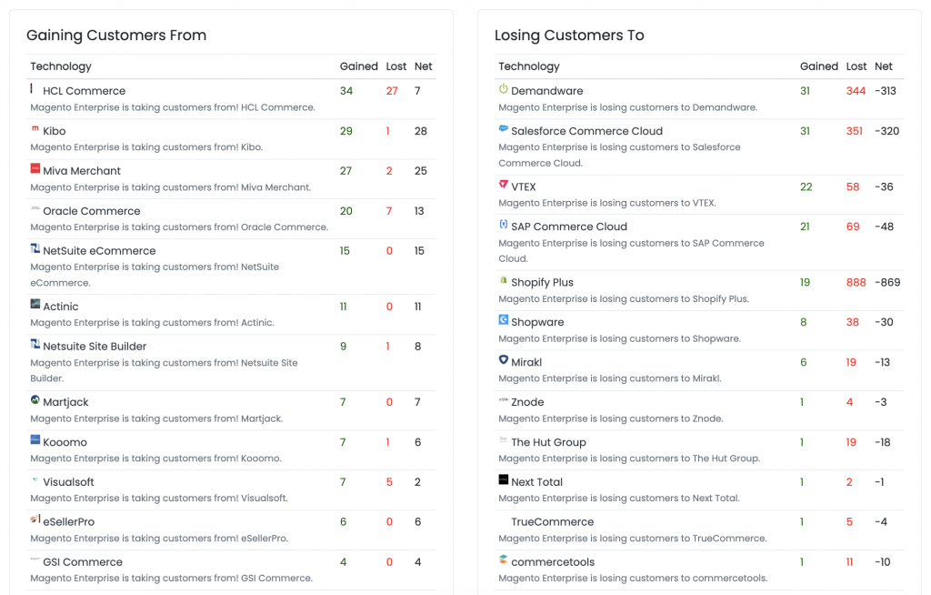Open the SAP Commerce Cloud link

click(x=569, y=227)
